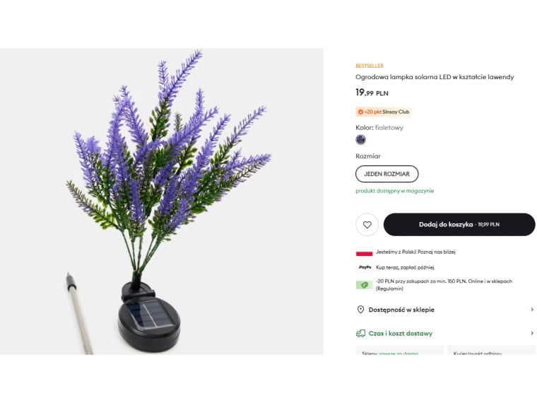
Task: Click the PayPo logo icon
Action: tap(364, 267)
